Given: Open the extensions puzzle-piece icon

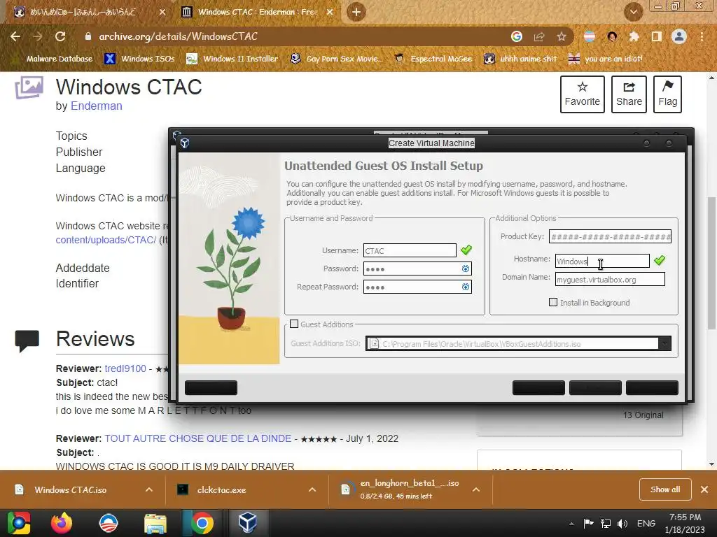Looking at the screenshot, I should point(634,36).
